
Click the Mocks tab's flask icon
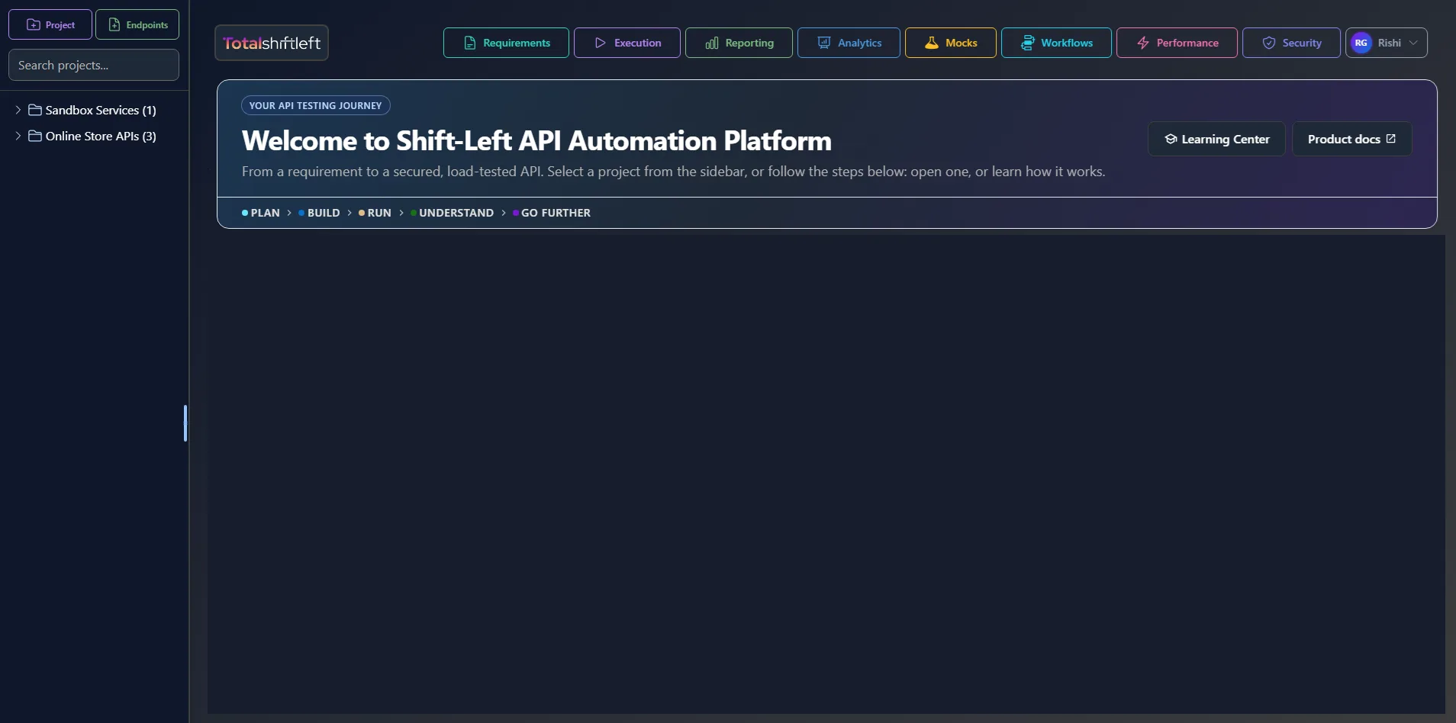932,43
